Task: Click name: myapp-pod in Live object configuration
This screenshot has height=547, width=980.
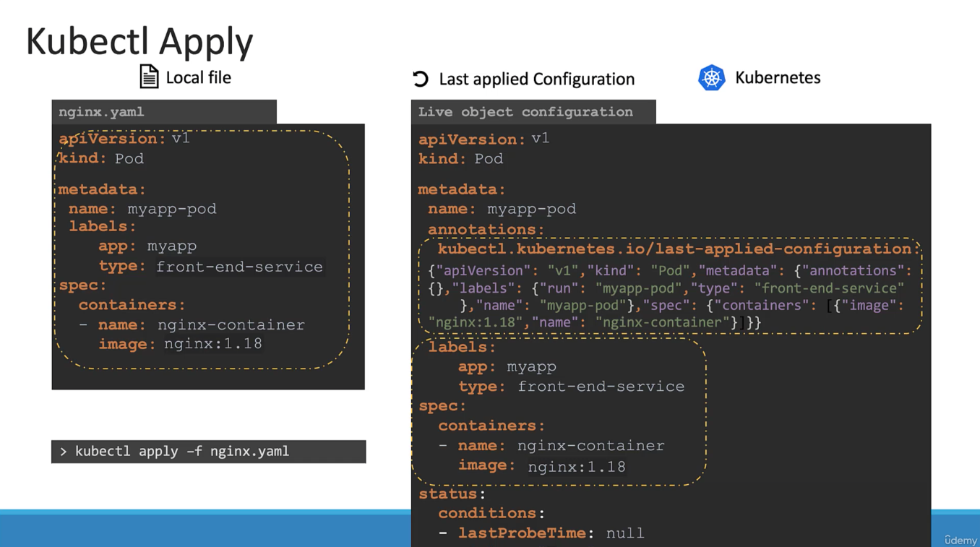Action: pos(502,209)
